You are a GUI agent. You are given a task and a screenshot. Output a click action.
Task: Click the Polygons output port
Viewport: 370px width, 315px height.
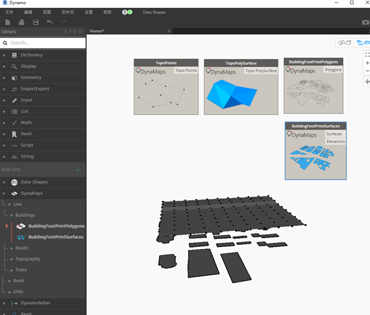tap(333, 70)
